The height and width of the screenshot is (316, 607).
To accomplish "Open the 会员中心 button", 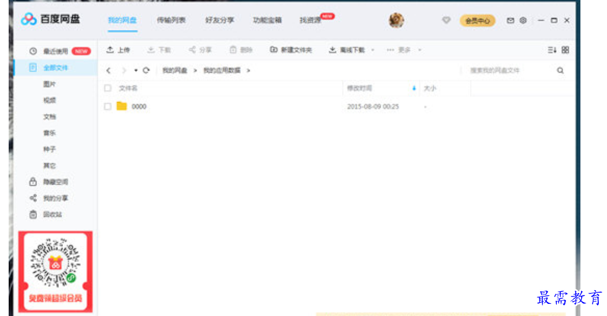I will click(x=477, y=21).
